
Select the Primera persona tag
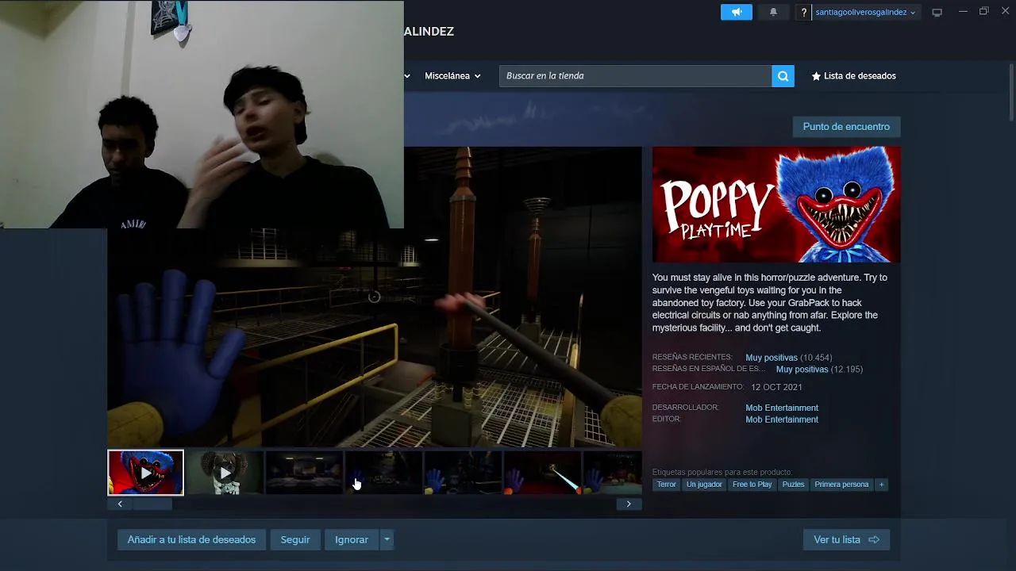click(x=841, y=485)
